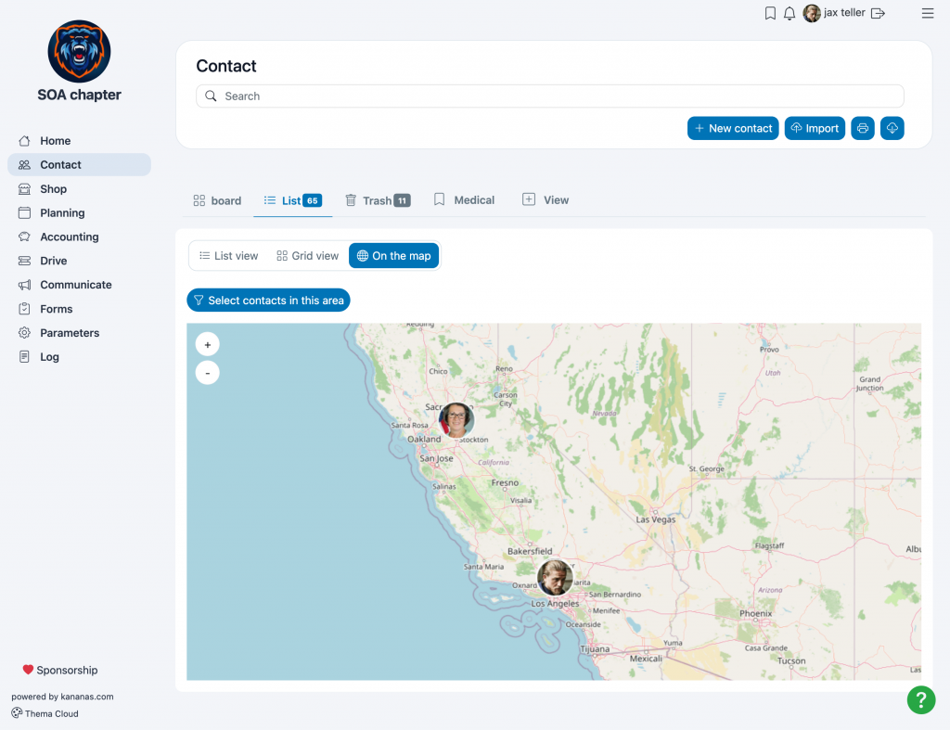
Task: Click the jax teller username
Action: pyautogui.click(x=844, y=13)
